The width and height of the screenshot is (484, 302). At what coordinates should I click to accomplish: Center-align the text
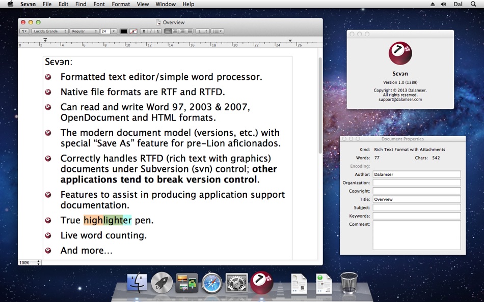tap(175, 31)
